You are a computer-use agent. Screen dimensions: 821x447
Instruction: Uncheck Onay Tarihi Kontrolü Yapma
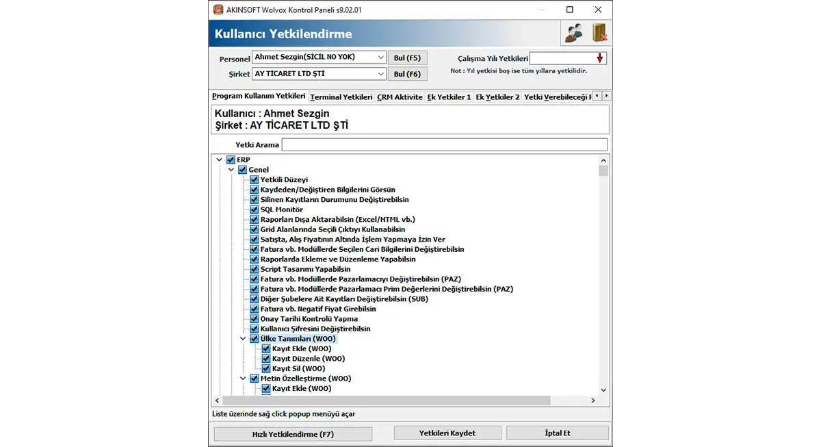(x=255, y=319)
